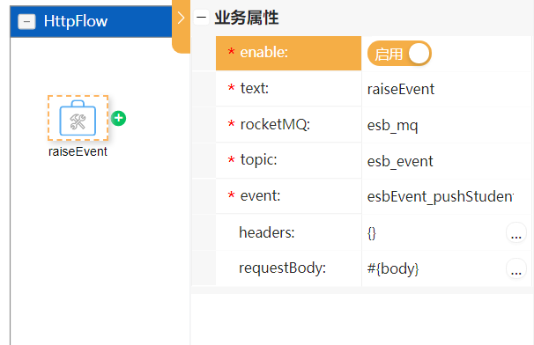Open the headers editor ellipsis button

pyautogui.click(x=516, y=233)
